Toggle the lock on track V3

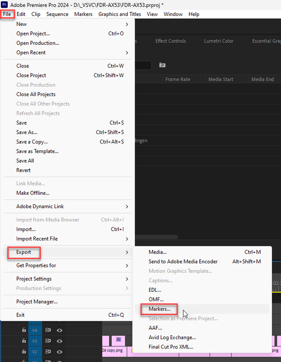[24, 341]
